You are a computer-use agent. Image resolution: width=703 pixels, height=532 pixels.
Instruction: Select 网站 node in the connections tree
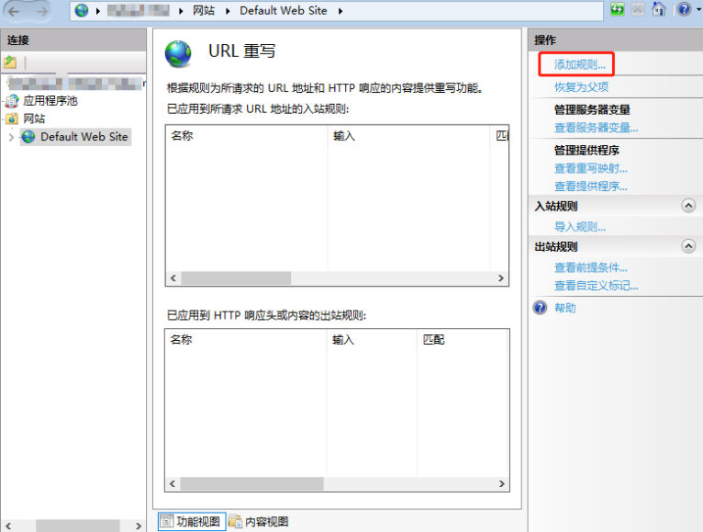34,119
